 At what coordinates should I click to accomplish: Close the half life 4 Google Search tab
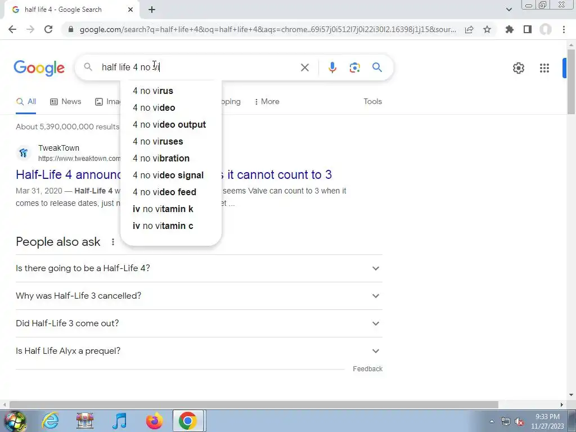pos(130,10)
